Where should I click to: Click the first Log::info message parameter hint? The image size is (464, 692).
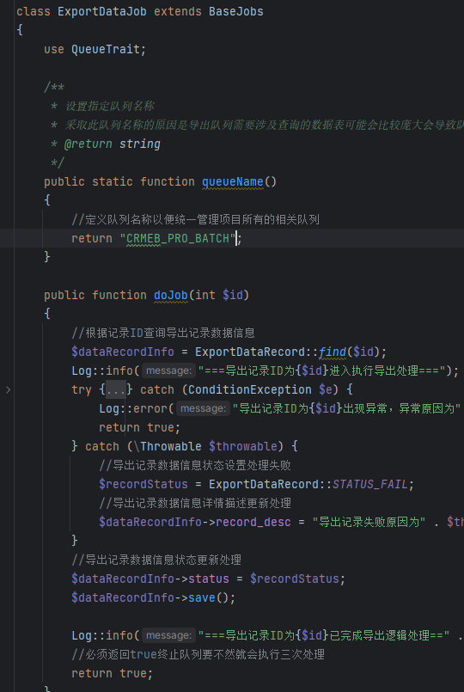(x=168, y=370)
